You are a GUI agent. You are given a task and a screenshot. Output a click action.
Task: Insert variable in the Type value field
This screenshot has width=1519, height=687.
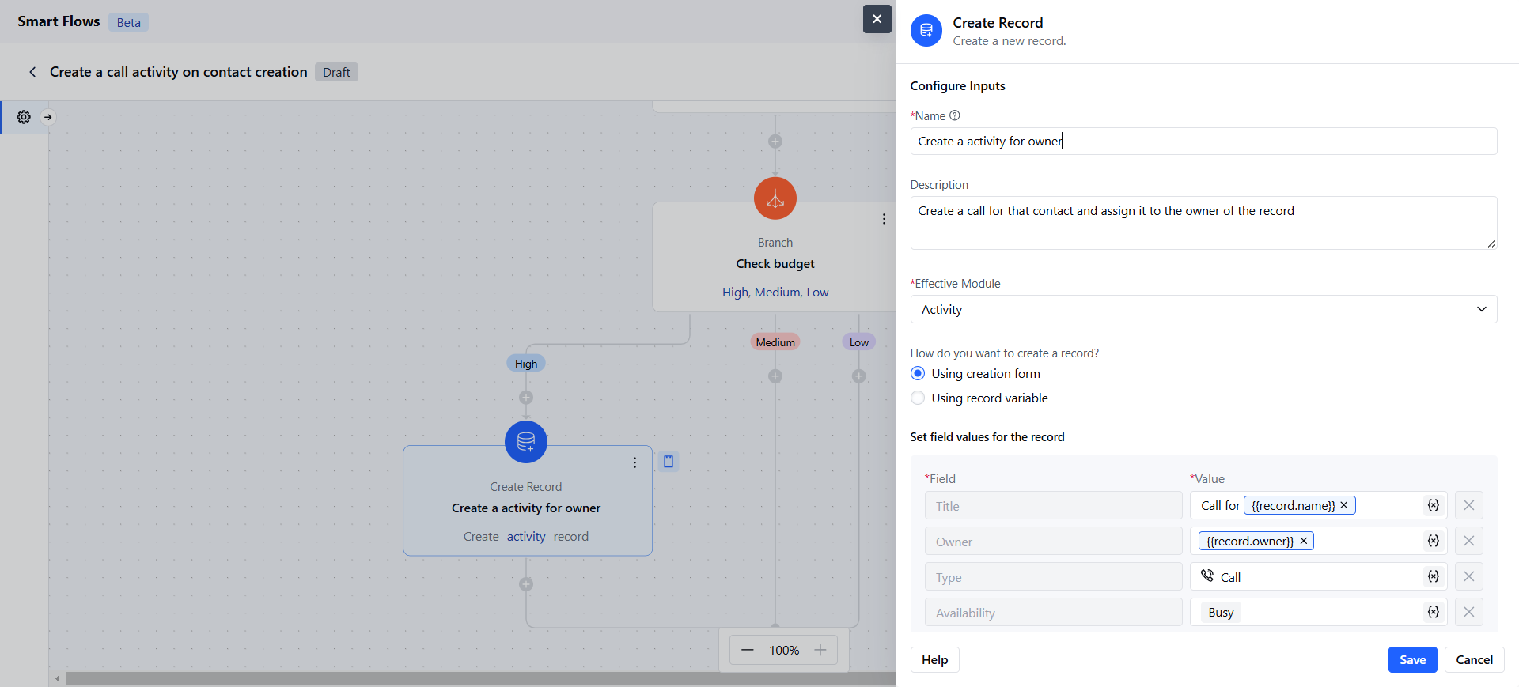pos(1433,576)
